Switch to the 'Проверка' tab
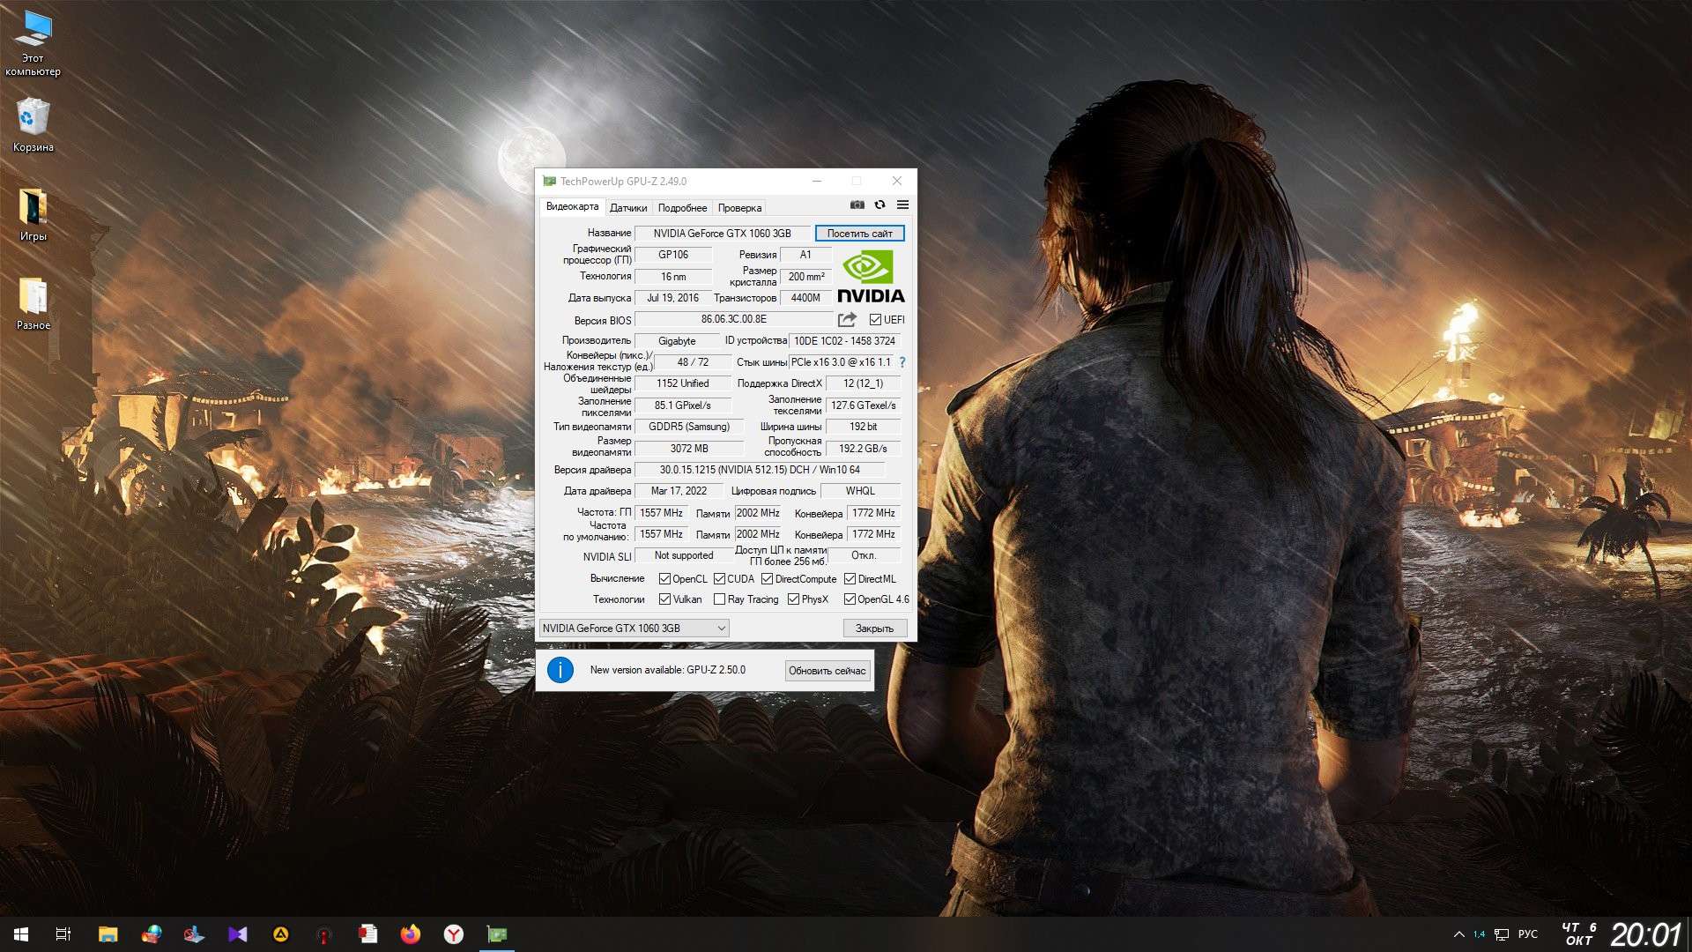 (739, 208)
